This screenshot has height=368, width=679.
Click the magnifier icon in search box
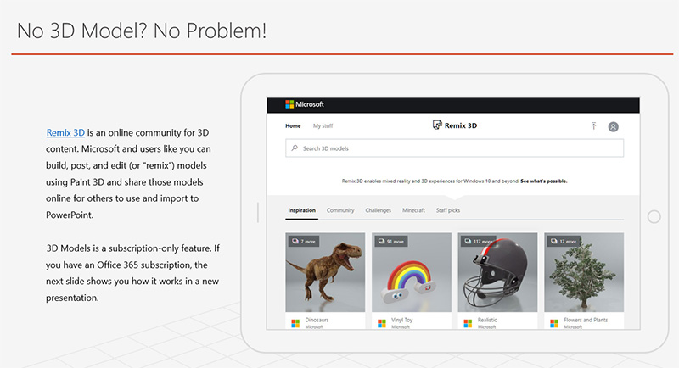(x=295, y=148)
